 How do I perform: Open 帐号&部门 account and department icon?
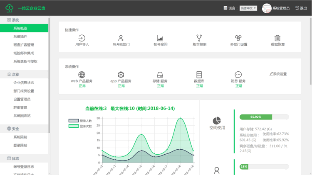121,38
